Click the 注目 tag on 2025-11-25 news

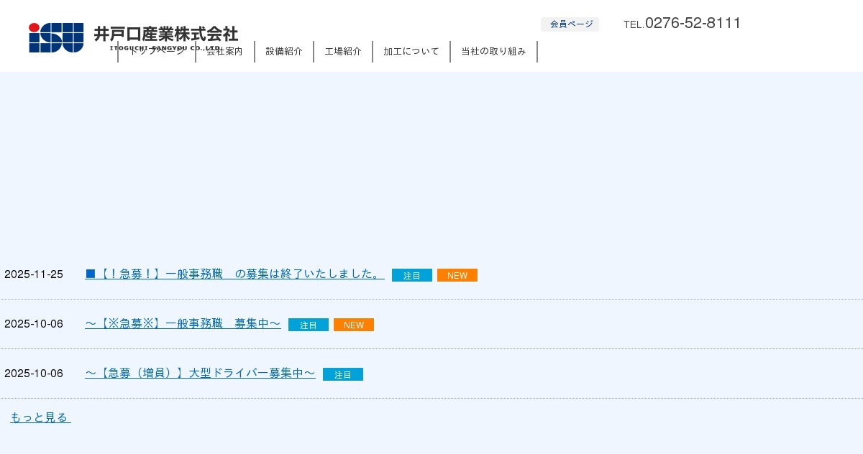(x=412, y=275)
